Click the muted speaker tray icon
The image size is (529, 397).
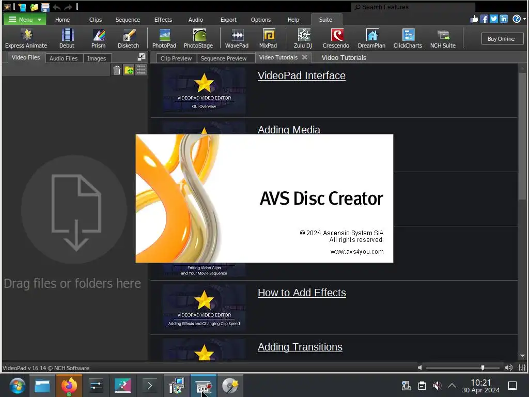coord(437,386)
